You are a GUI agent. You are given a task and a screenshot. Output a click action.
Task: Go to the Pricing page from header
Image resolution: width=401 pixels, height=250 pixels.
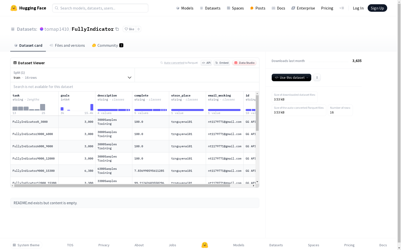(327, 8)
